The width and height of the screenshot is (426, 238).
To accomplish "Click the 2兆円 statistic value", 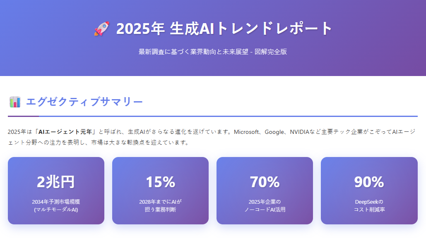I will click(56, 182).
